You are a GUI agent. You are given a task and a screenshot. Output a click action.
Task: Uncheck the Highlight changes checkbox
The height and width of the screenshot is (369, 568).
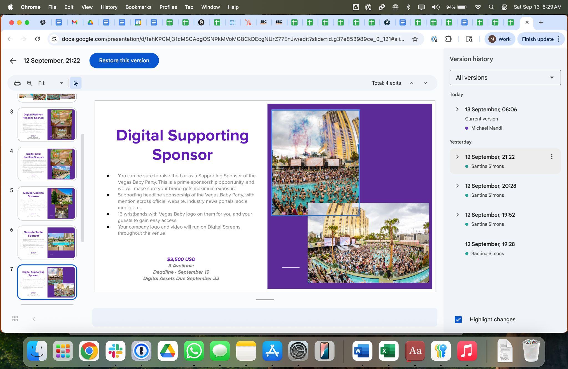click(458, 319)
